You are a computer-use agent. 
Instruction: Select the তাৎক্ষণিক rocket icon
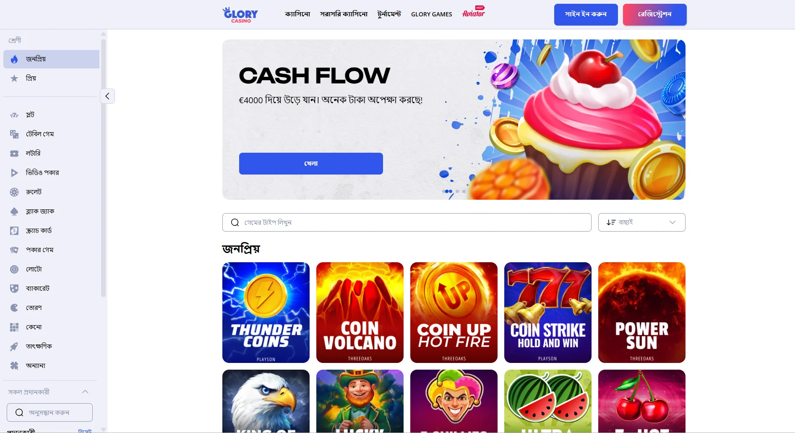click(x=14, y=347)
